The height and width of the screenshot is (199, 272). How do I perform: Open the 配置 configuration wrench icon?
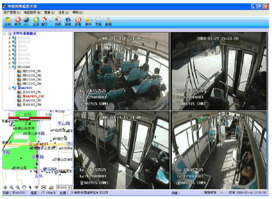(x=108, y=22)
